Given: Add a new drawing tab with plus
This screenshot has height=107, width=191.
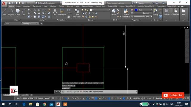Looking at the screenshot, I should [41, 23].
